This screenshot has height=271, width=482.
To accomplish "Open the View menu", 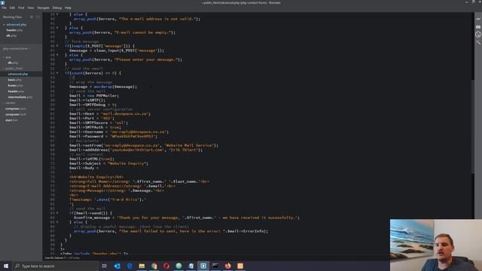I will (31, 8).
